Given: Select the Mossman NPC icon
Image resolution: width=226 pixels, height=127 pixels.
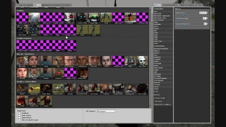Looking at the screenshot, I should click(22, 74).
